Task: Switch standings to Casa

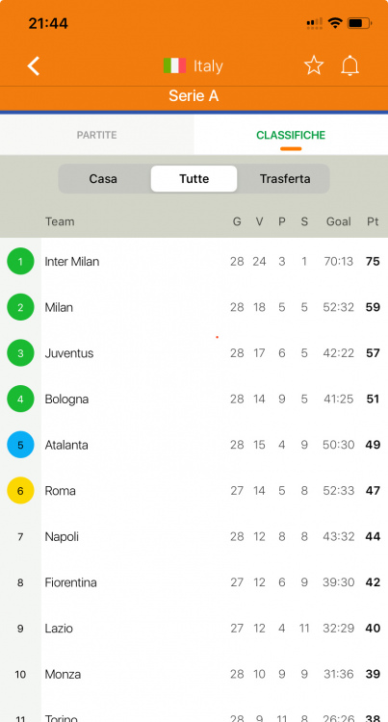Action: click(x=103, y=179)
